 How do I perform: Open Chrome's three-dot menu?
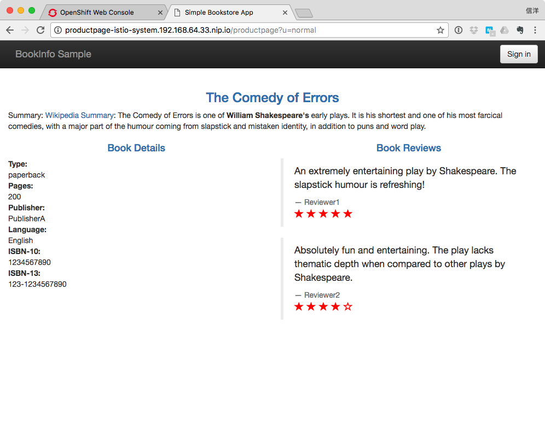point(535,30)
